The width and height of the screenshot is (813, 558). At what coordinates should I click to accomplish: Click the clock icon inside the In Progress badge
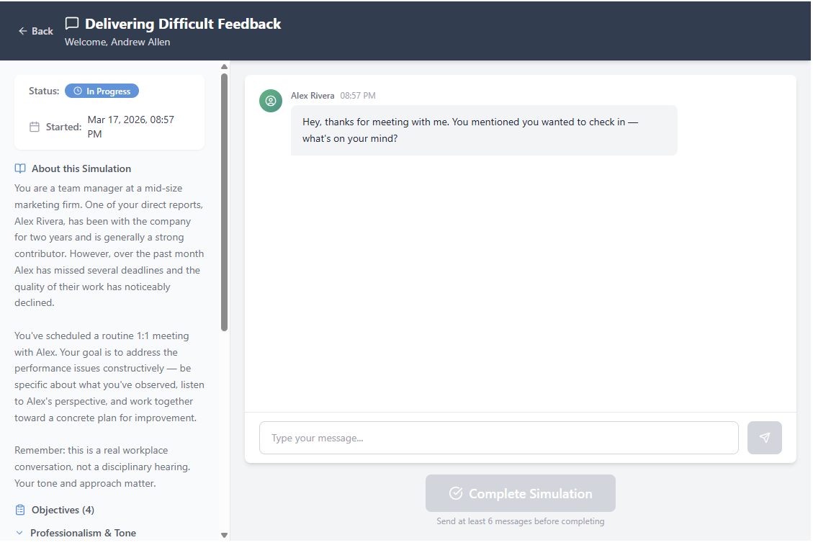(x=78, y=91)
